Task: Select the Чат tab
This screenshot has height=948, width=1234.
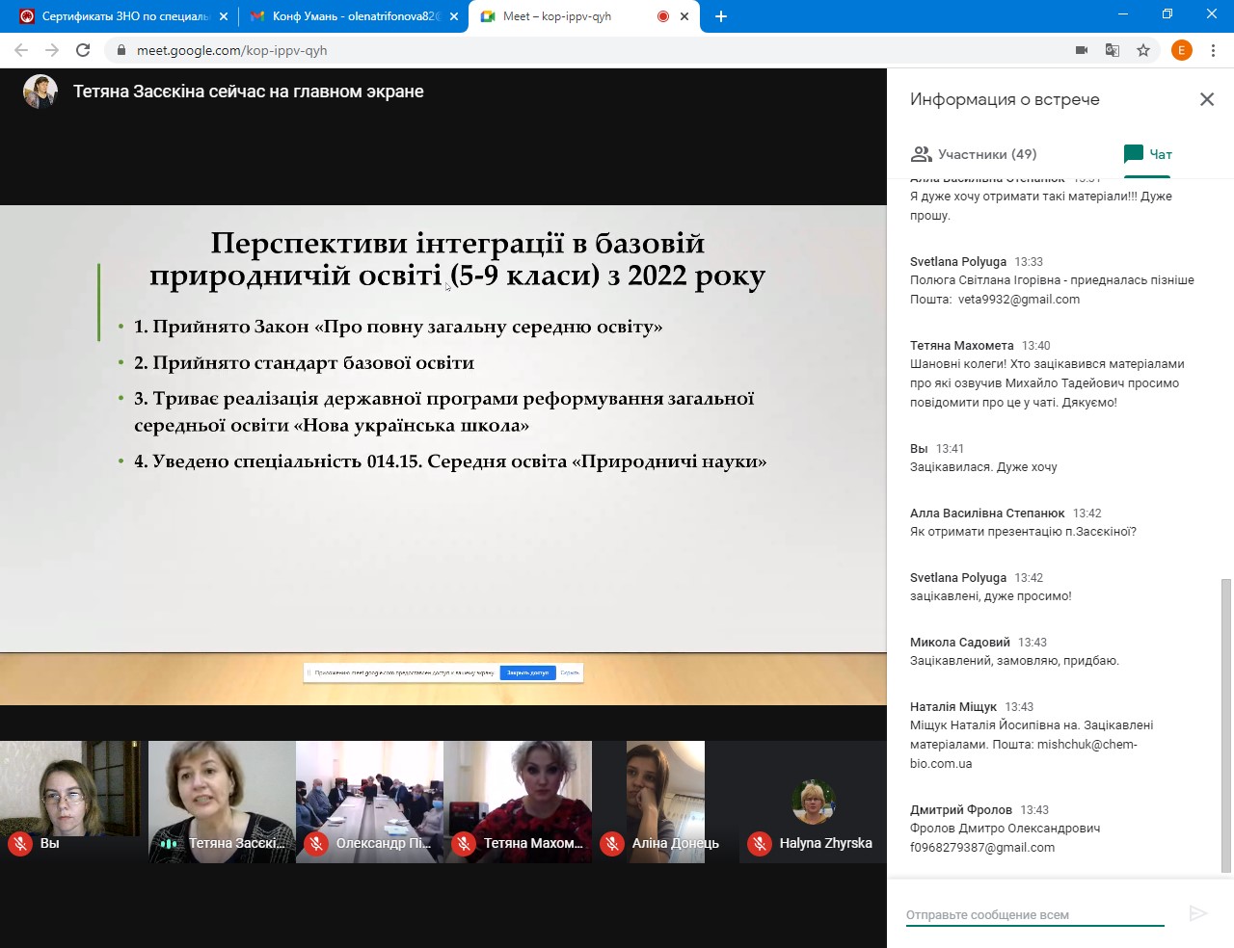Action: pyautogui.click(x=1147, y=154)
